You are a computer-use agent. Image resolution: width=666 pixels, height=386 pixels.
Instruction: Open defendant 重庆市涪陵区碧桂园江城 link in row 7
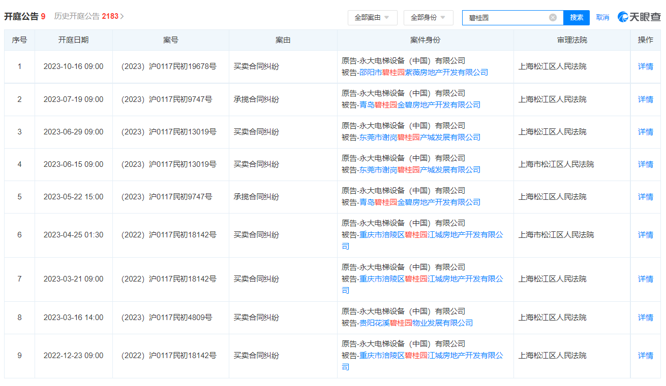(431, 279)
